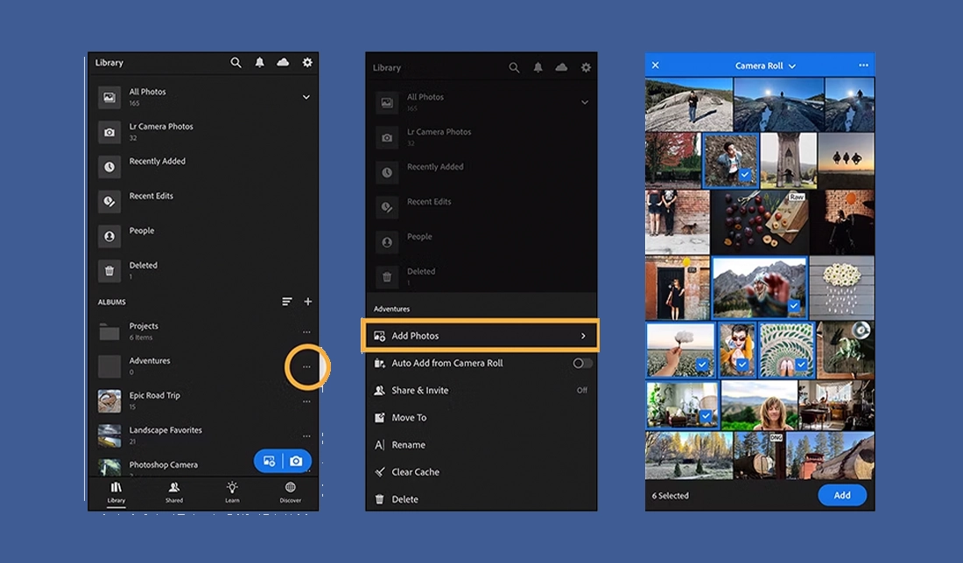Viewport: 963px width, 563px height.
Task: Create new album with the plus icon
Action: (307, 302)
